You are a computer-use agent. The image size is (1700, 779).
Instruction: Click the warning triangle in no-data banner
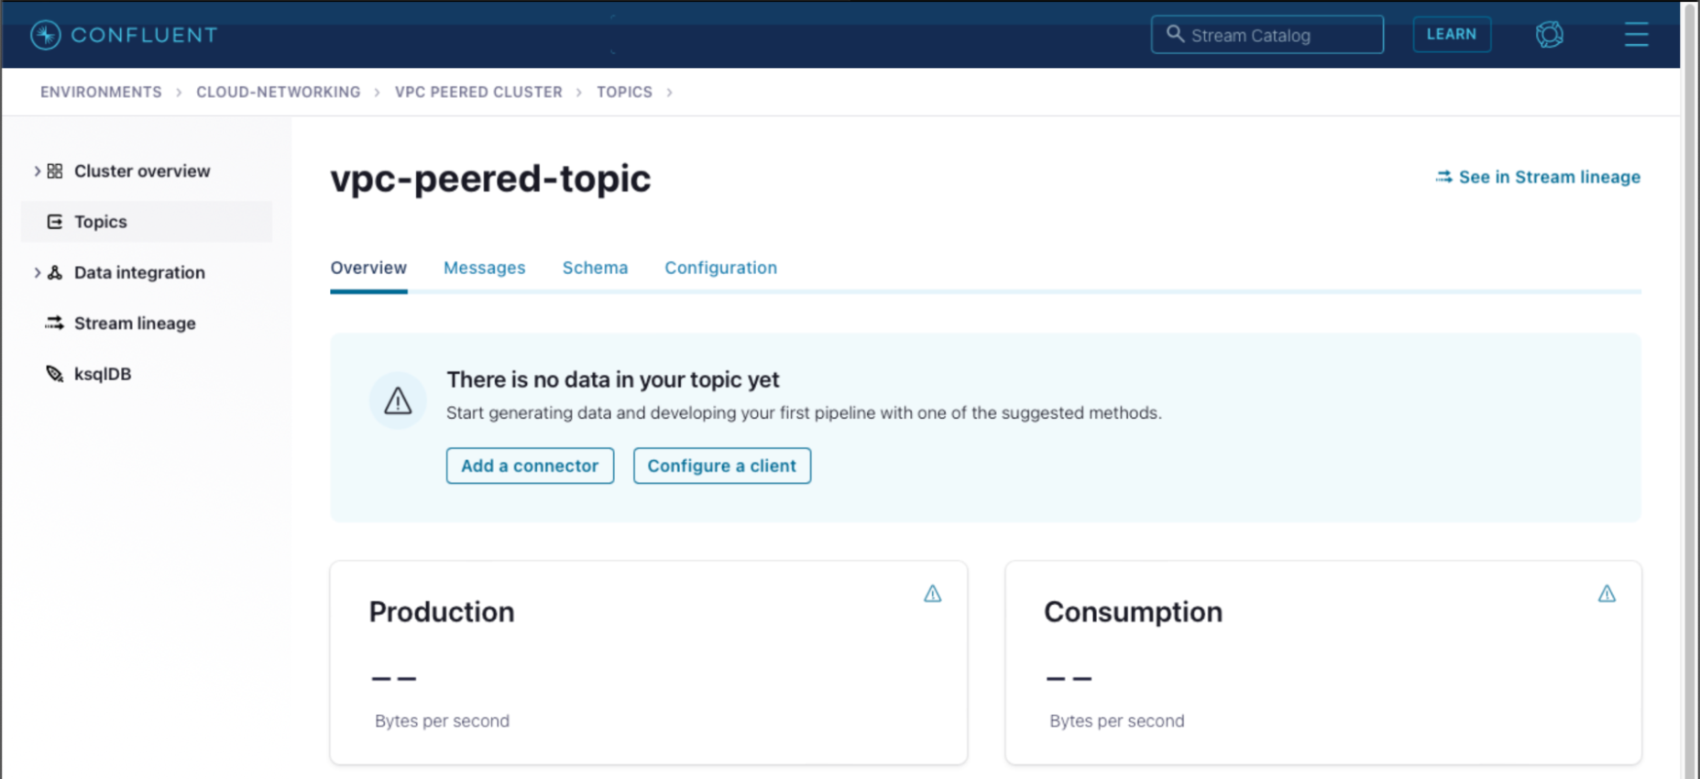[398, 400]
